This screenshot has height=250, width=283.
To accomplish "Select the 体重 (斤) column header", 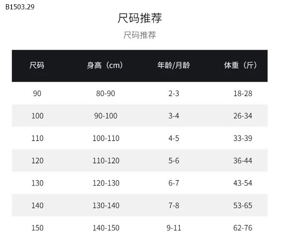I will (241, 66).
